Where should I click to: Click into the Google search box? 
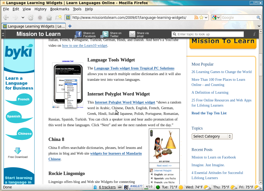tap(238, 18)
